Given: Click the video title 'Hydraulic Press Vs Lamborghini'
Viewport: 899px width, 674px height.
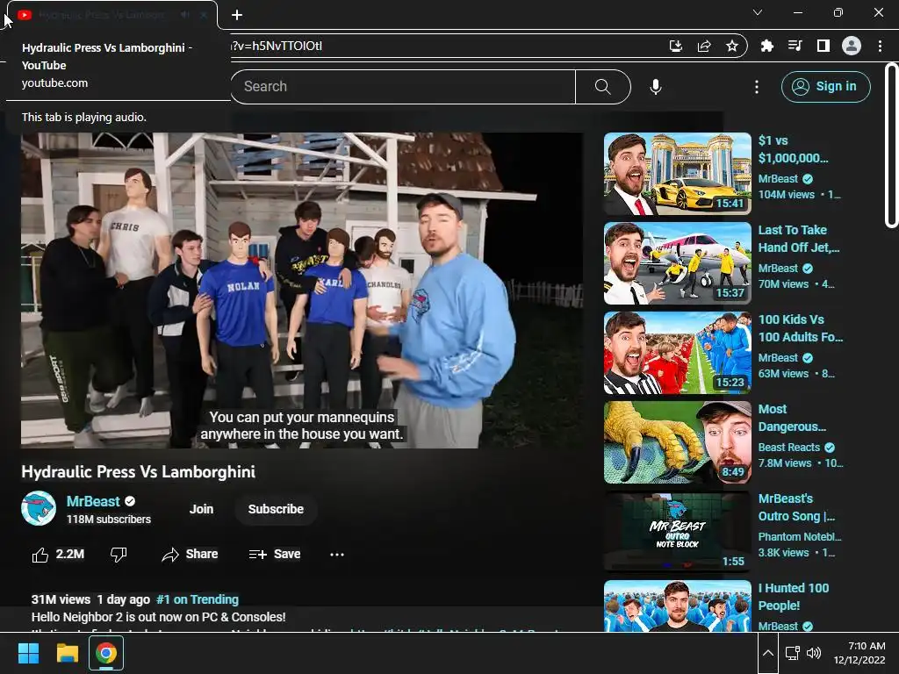Looking at the screenshot, I should pyautogui.click(x=138, y=471).
